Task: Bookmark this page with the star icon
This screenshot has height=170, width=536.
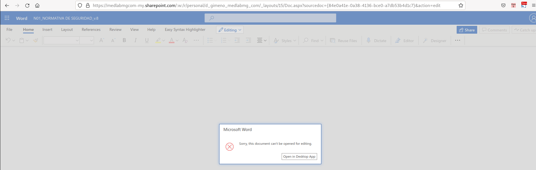Action: tap(461, 5)
